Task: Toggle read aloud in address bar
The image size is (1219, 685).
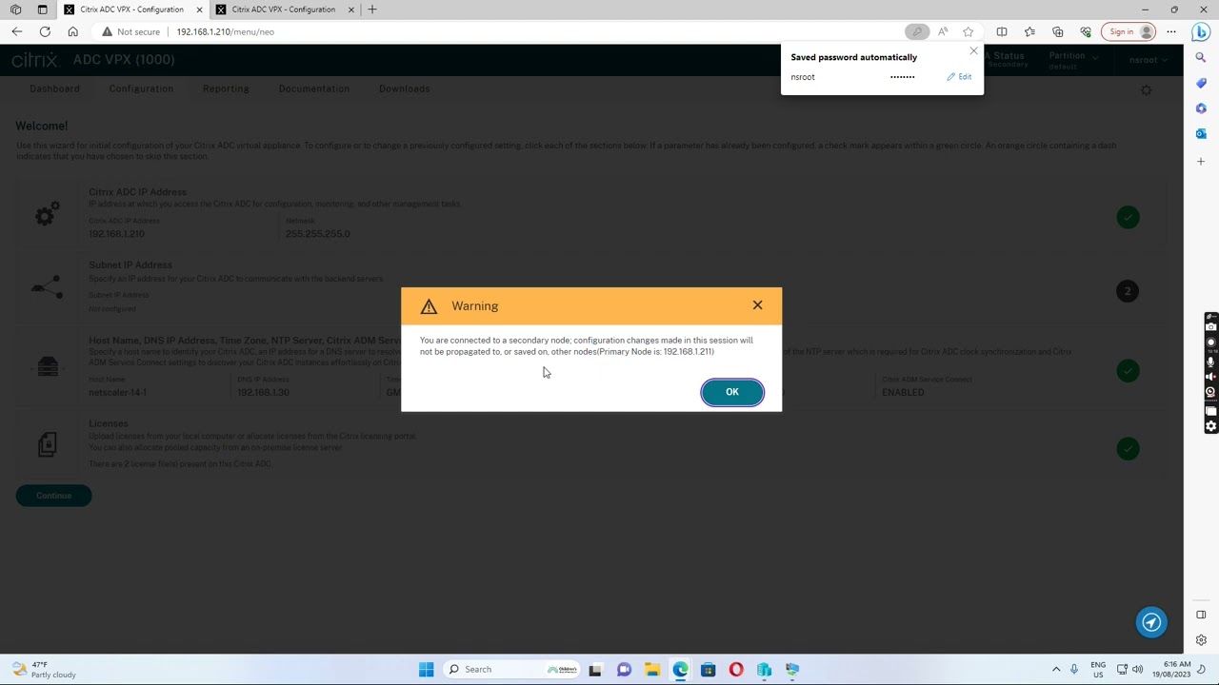Action: point(943,31)
